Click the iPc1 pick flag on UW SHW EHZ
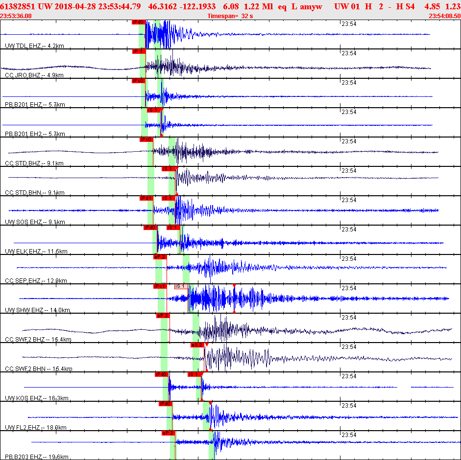The width and height of the screenshot is (461, 460). click(160, 286)
